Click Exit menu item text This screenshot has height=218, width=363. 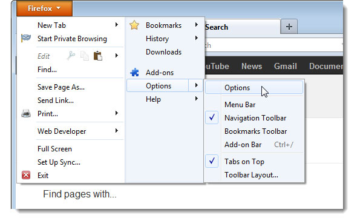pos(43,176)
